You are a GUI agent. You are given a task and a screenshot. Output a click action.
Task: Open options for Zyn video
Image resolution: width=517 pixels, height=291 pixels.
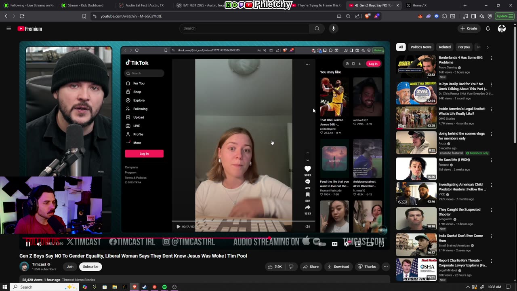coord(491,84)
